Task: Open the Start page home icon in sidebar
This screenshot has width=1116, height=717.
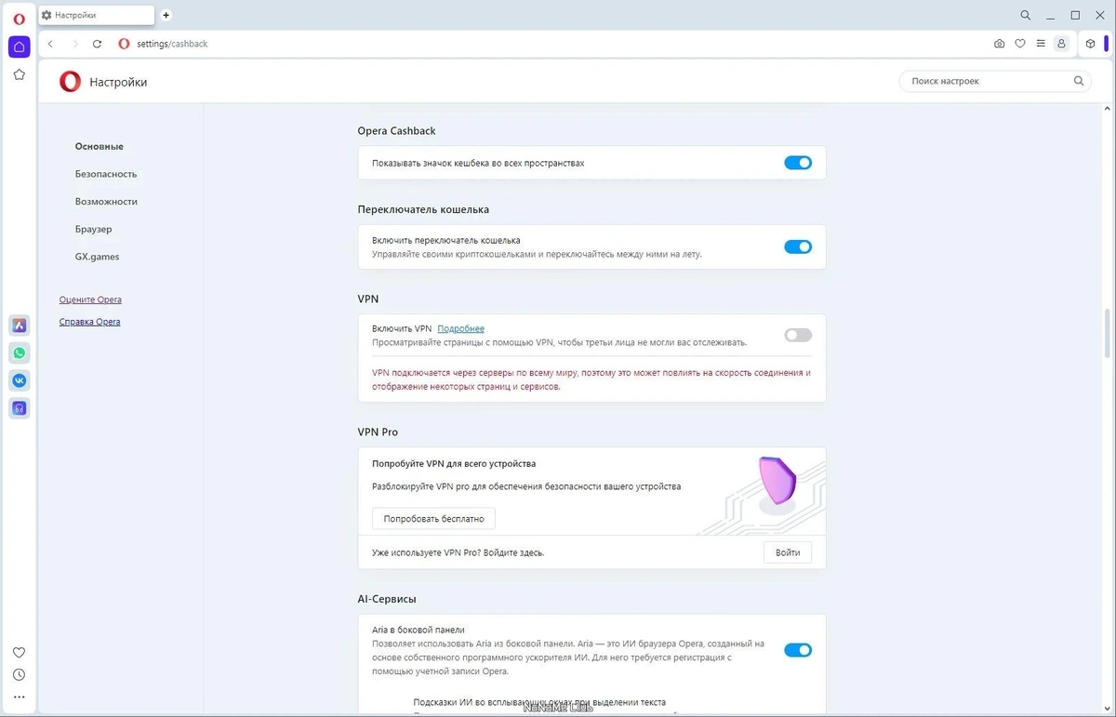Action: (x=19, y=46)
